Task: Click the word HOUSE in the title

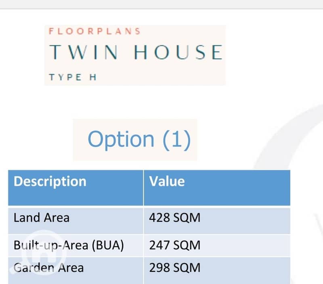Action: (x=178, y=53)
